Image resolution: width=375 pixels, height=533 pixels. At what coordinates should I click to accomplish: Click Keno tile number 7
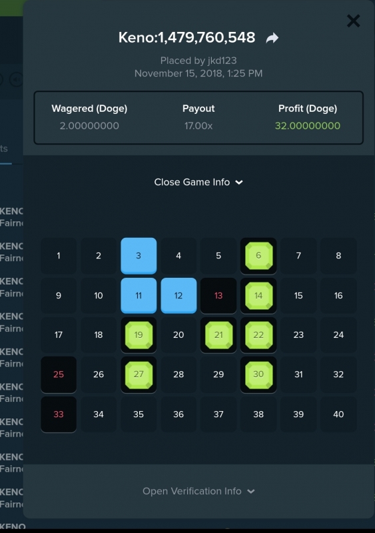coord(298,256)
